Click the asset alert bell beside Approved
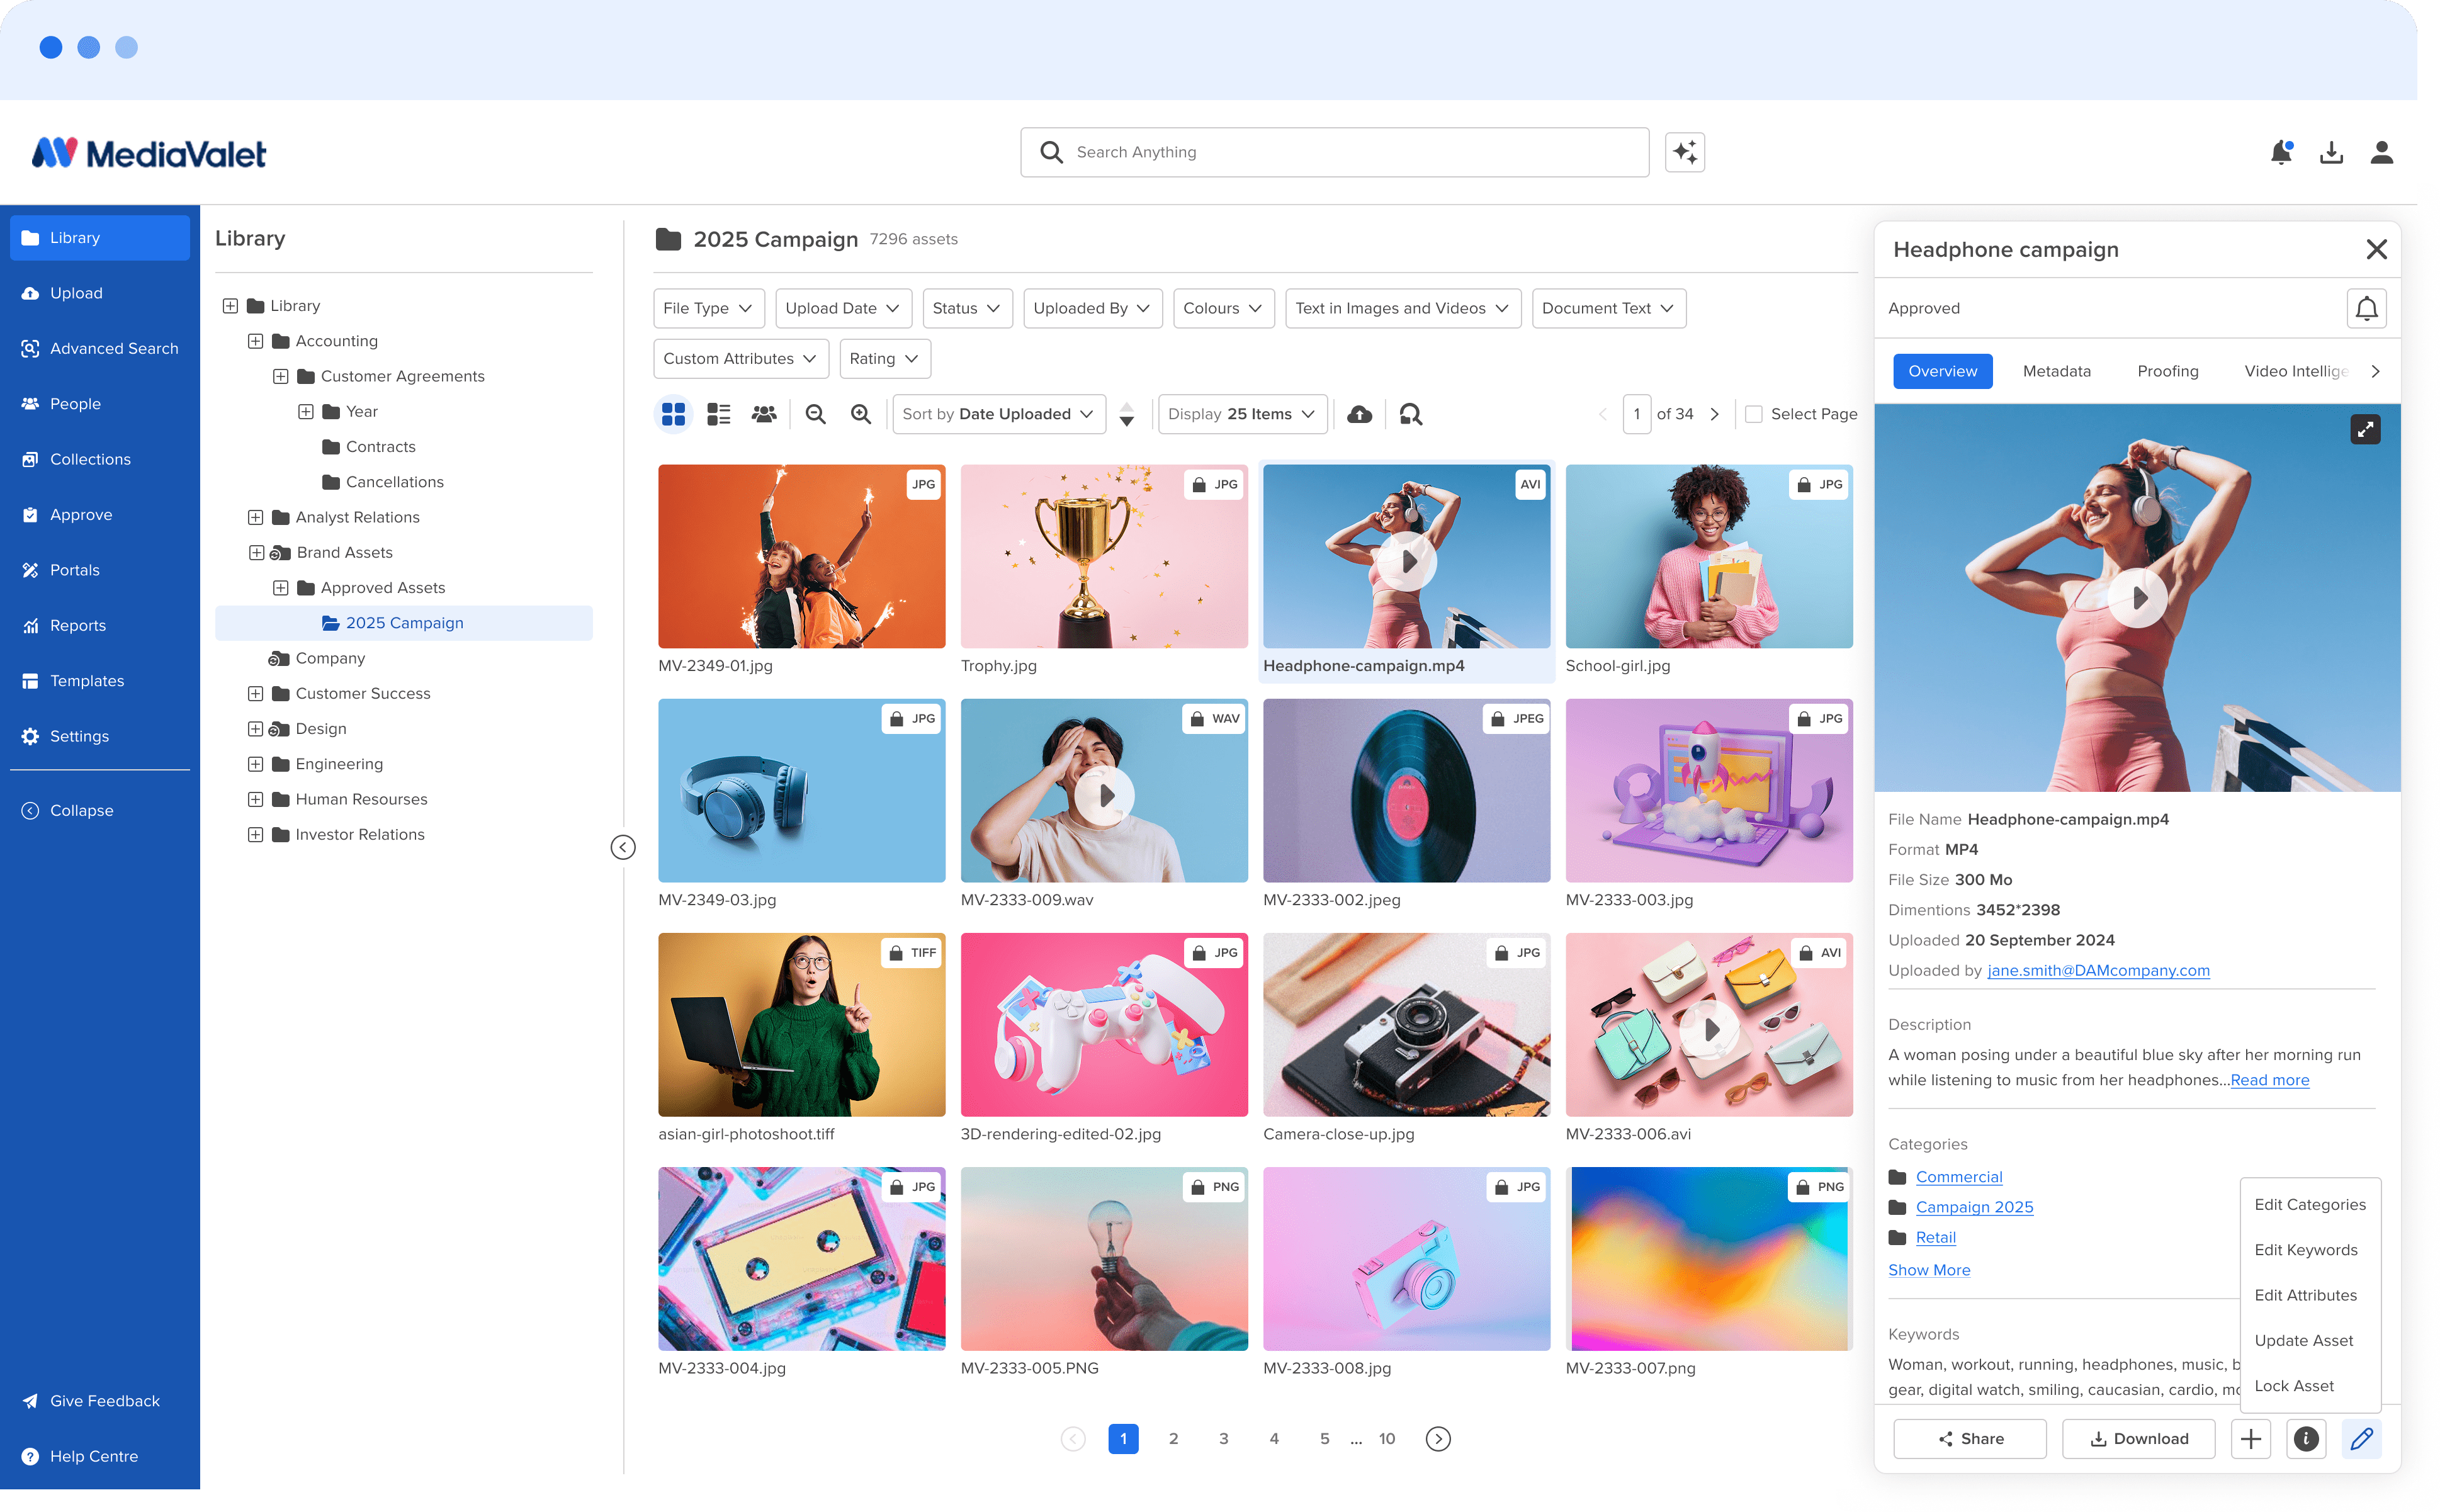The height and width of the screenshot is (1512, 2440). pos(2366,308)
